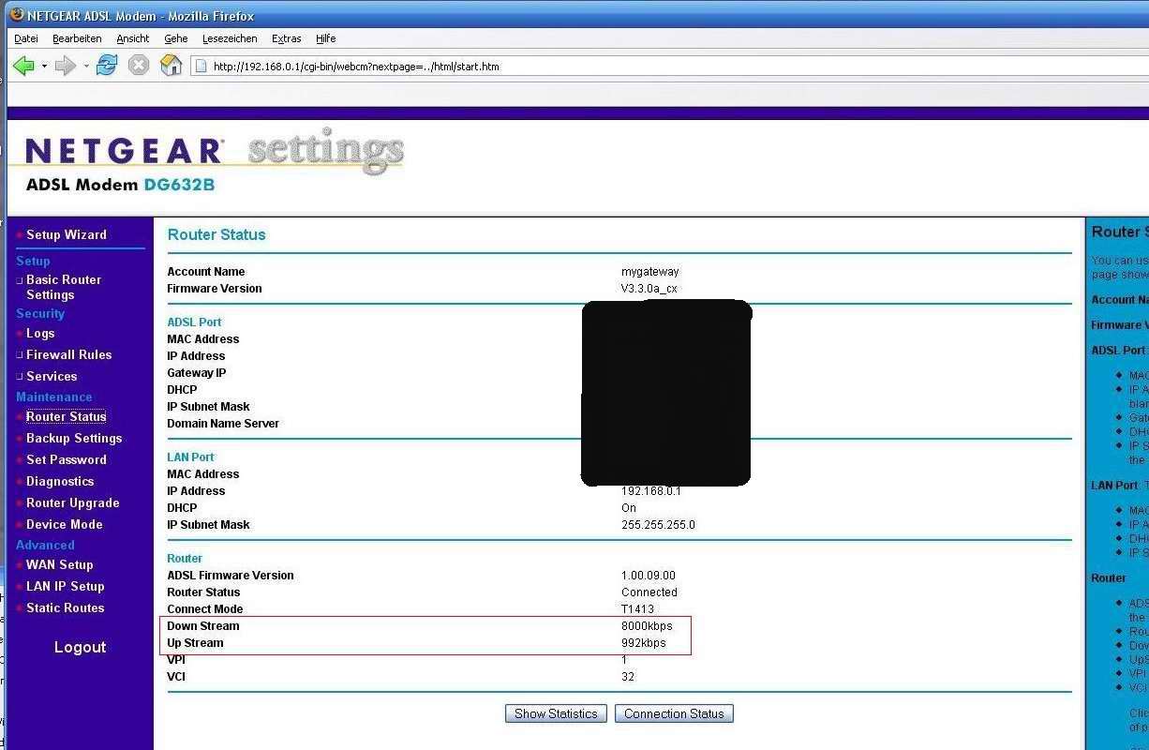This screenshot has width=1149, height=750.
Task: Open Backup Settings page
Action: [74, 438]
